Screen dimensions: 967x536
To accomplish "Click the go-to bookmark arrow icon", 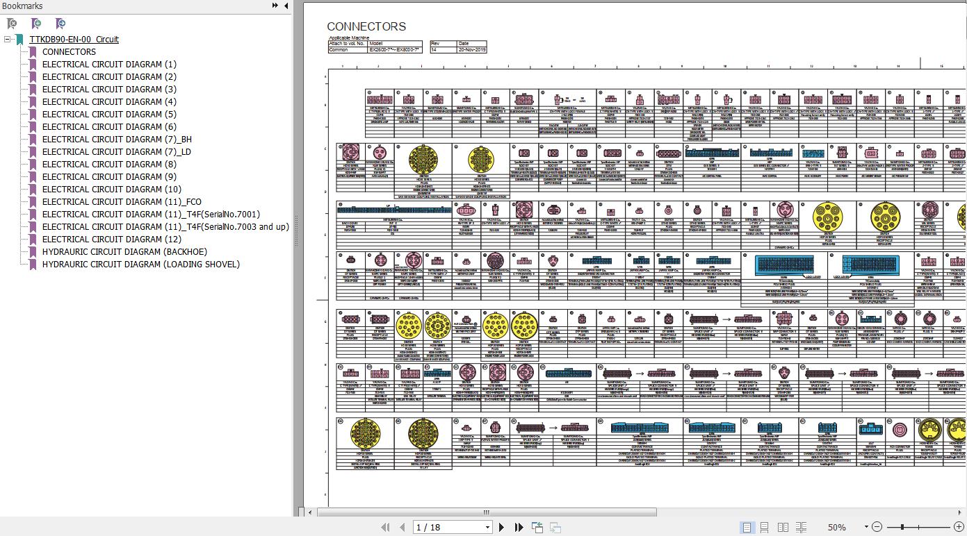I will coord(60,24).
